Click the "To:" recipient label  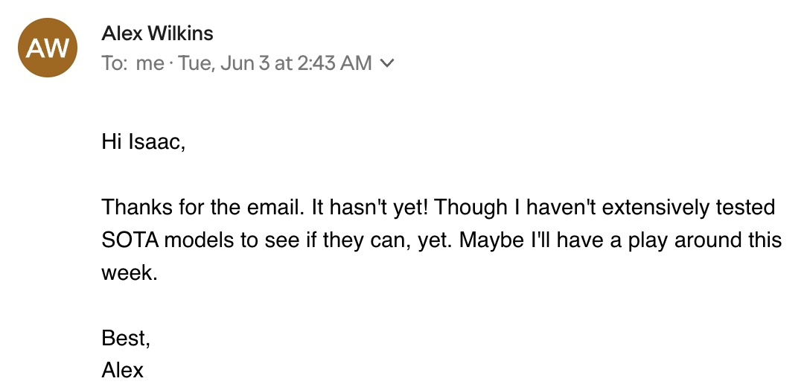[114, 63]
